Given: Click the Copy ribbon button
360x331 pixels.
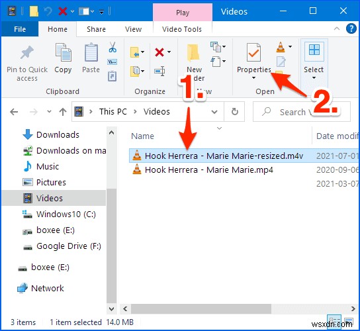Looking at the screenshot, I should click(x=63, y=58).
